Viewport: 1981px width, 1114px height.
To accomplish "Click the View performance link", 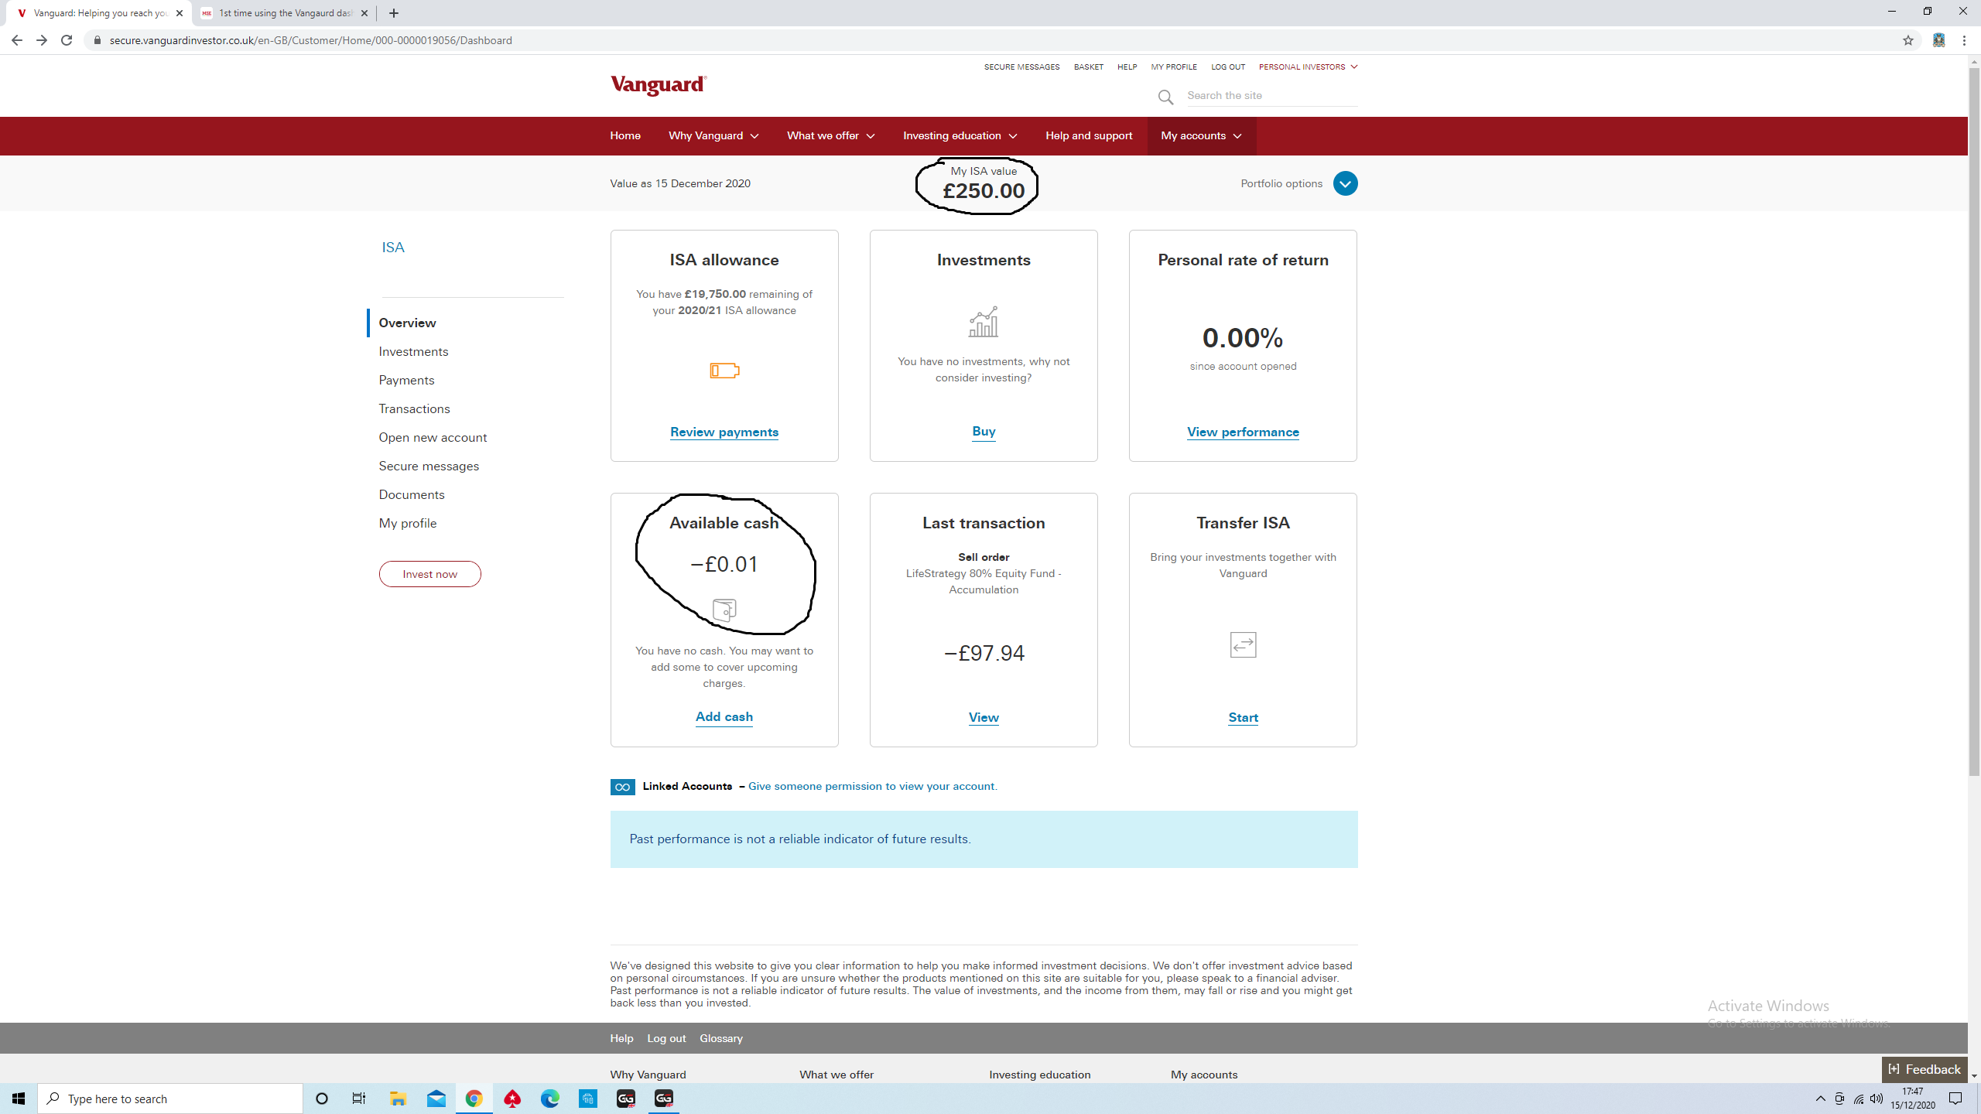I will [x=1243, y=432].
